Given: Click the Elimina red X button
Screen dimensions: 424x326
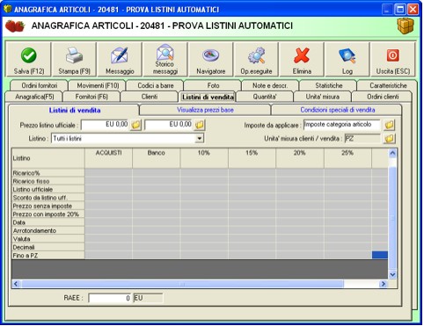Looking at the screenshot, I should [x=302, y=60].
